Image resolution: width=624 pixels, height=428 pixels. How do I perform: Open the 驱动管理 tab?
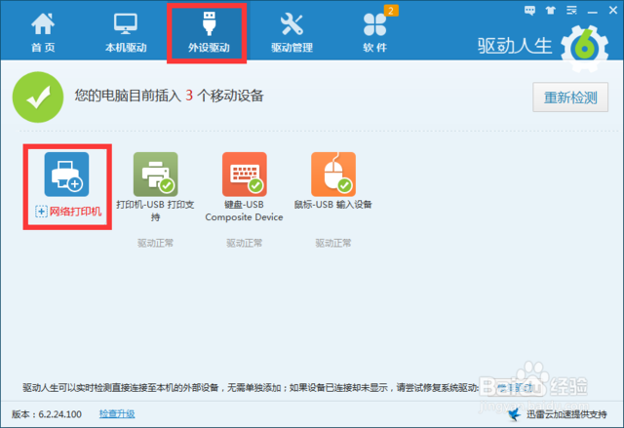point(292,32)
